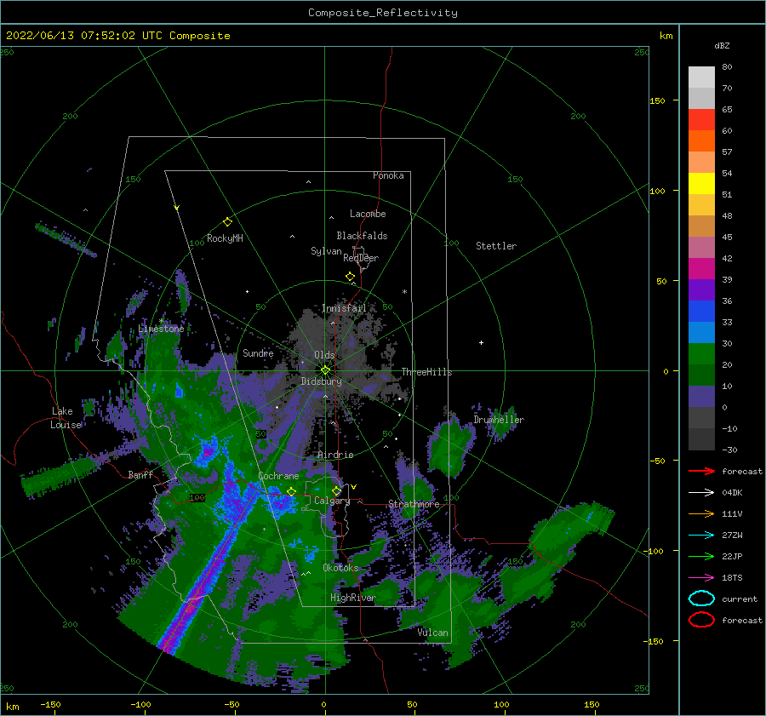Select the Lacombe label
Screen dimensions: 766x716
pos(368,214)
